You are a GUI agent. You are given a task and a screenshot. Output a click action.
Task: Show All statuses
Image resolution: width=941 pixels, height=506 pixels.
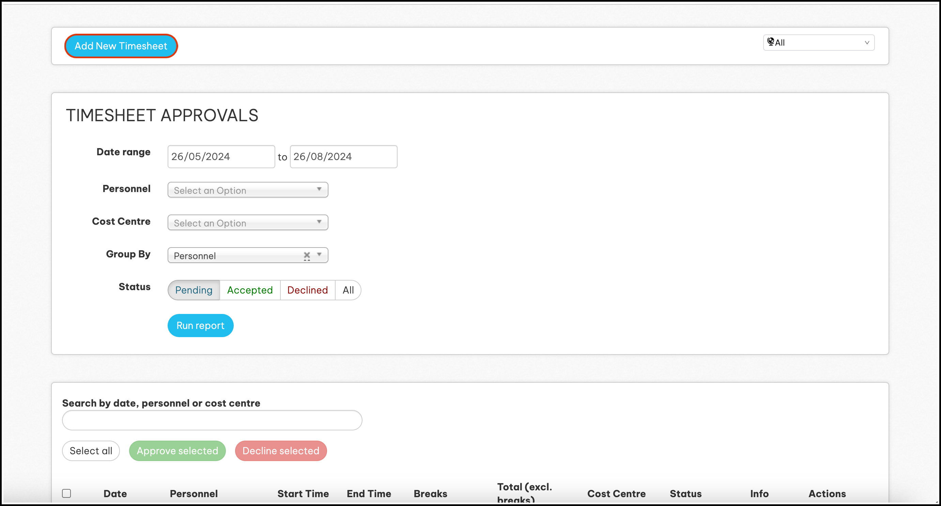[348, 290]
